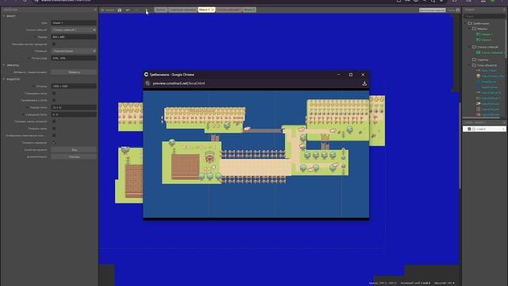Click the site info icon in preview address bar
The image size is (508, 286).
click(x=148, y=83)
